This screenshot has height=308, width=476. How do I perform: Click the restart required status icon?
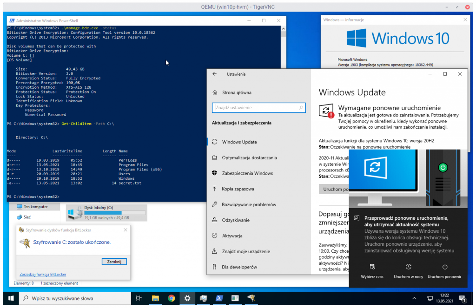[326, 111]
